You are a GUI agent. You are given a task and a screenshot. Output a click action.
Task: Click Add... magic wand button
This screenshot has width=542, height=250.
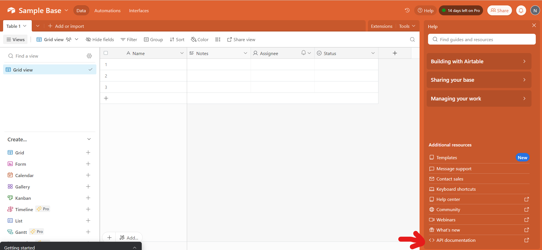coord(129,238)
